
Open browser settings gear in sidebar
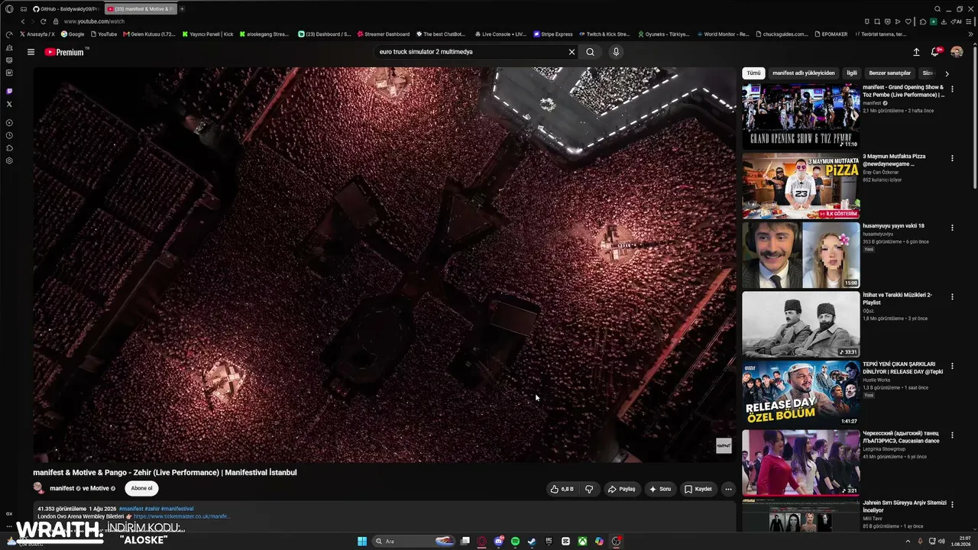pyautogui.click(x=9, y=160)
